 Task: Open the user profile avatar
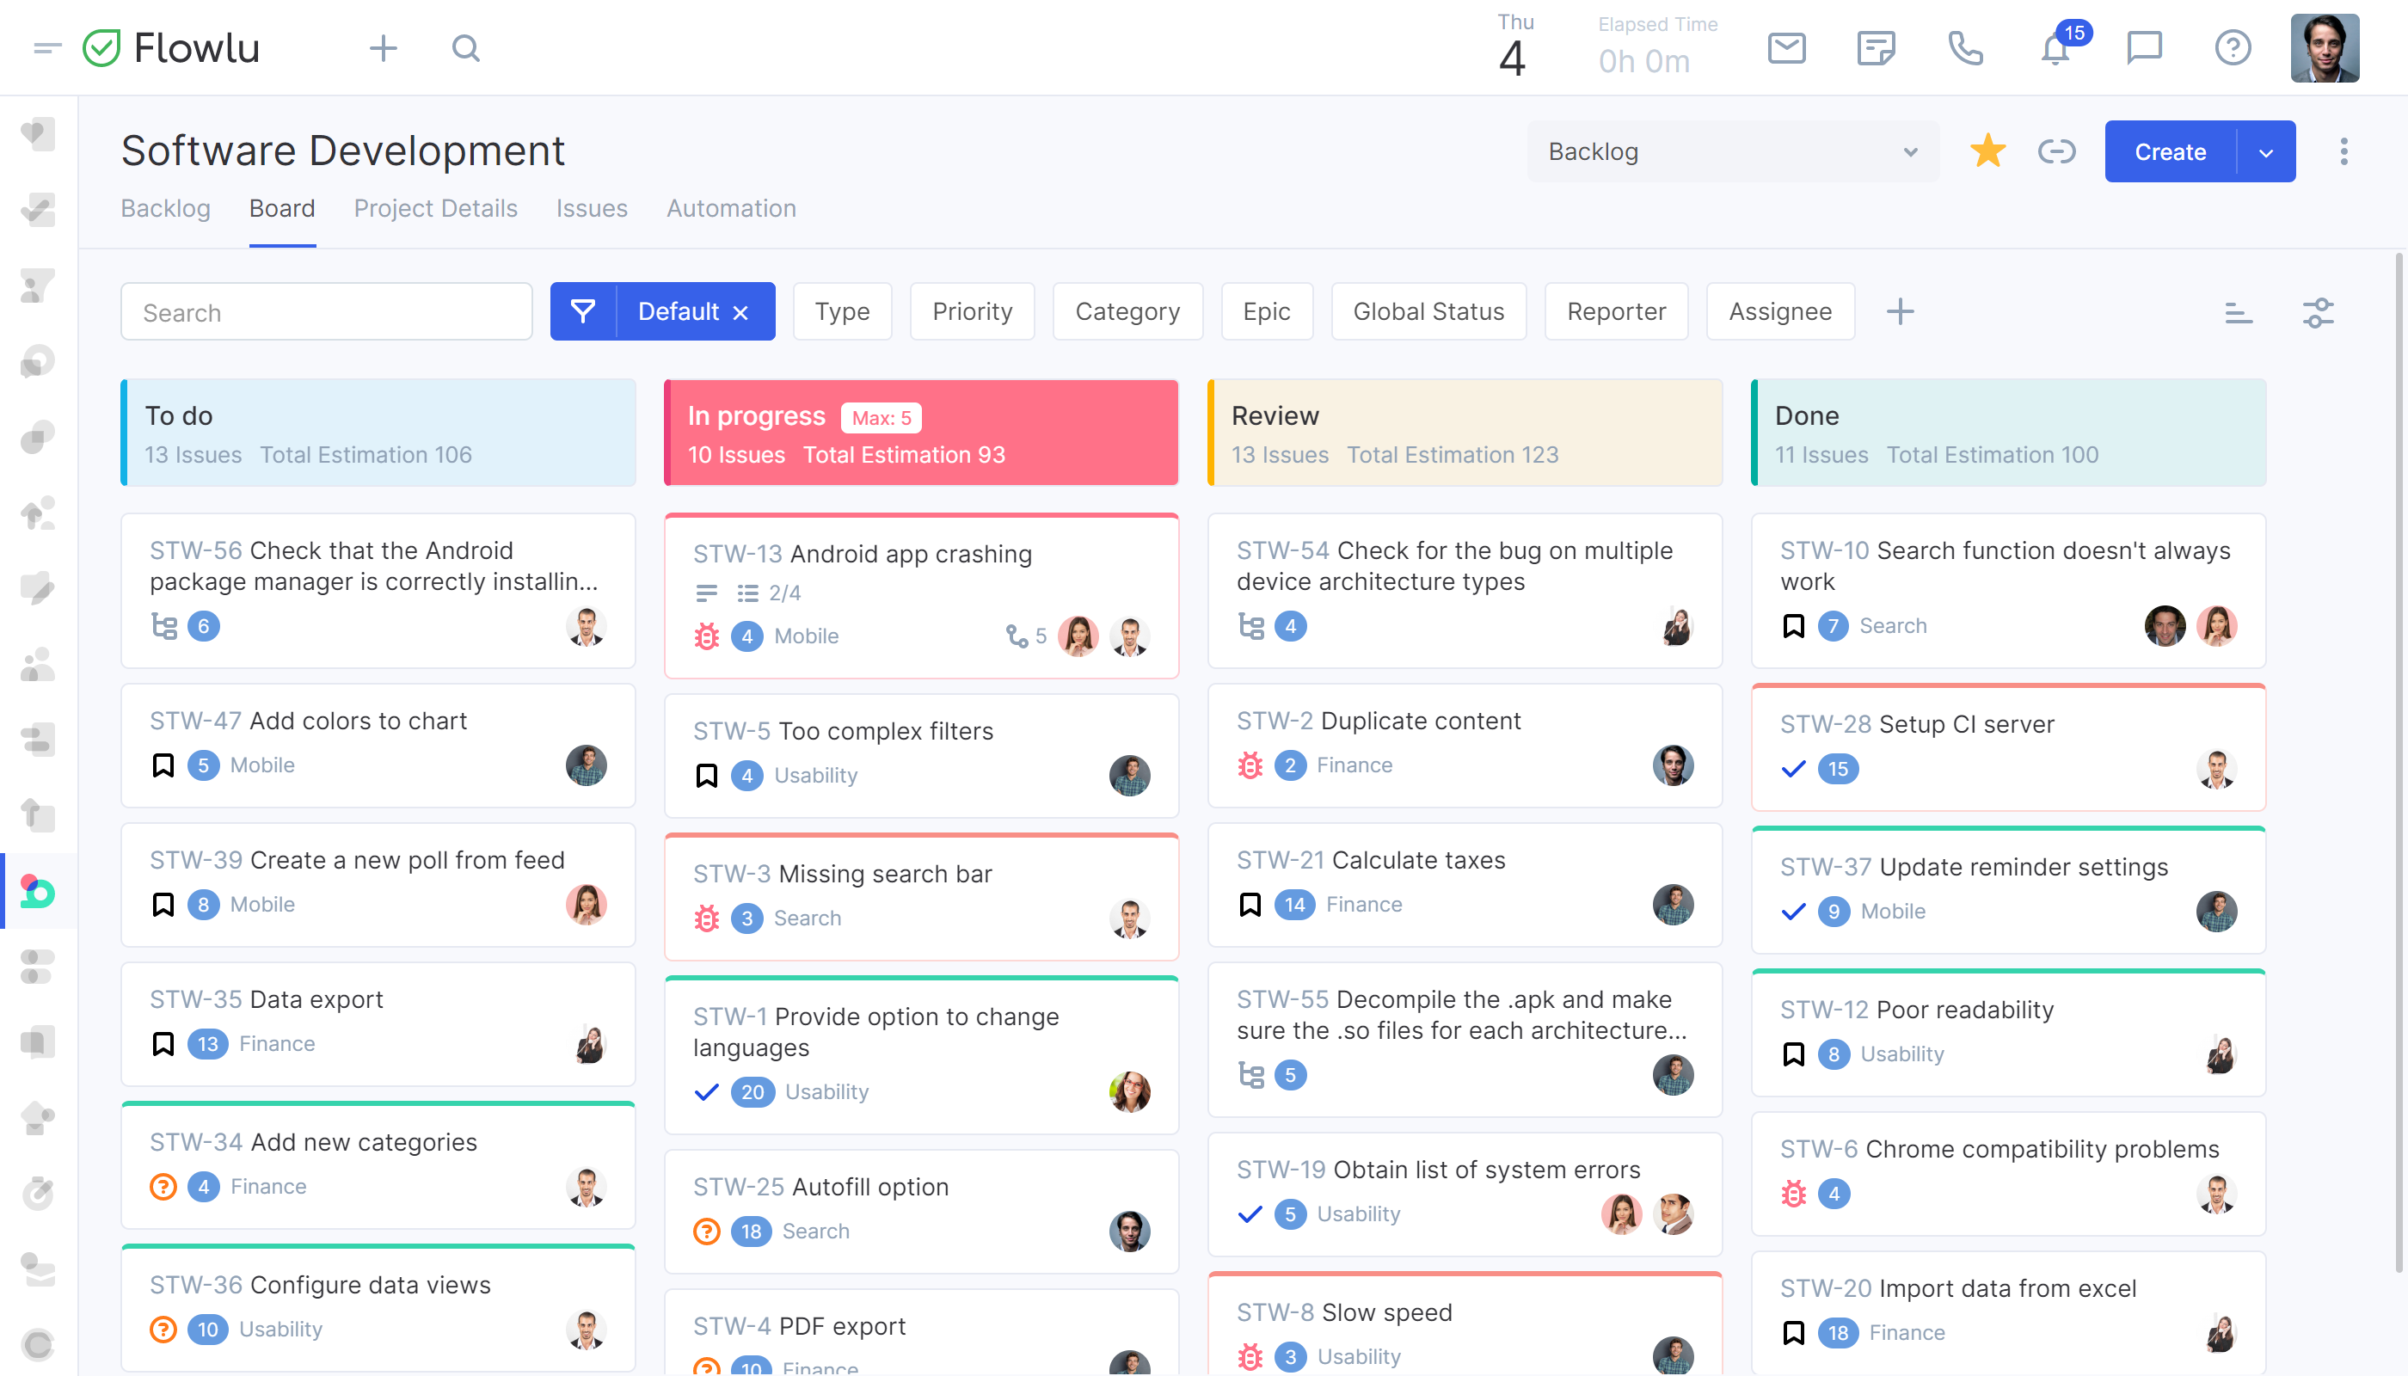[x=2325, y=47]
